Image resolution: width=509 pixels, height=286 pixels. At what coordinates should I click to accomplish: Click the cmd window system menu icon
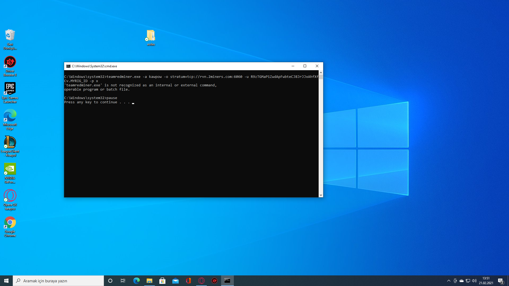coord(68,66)
